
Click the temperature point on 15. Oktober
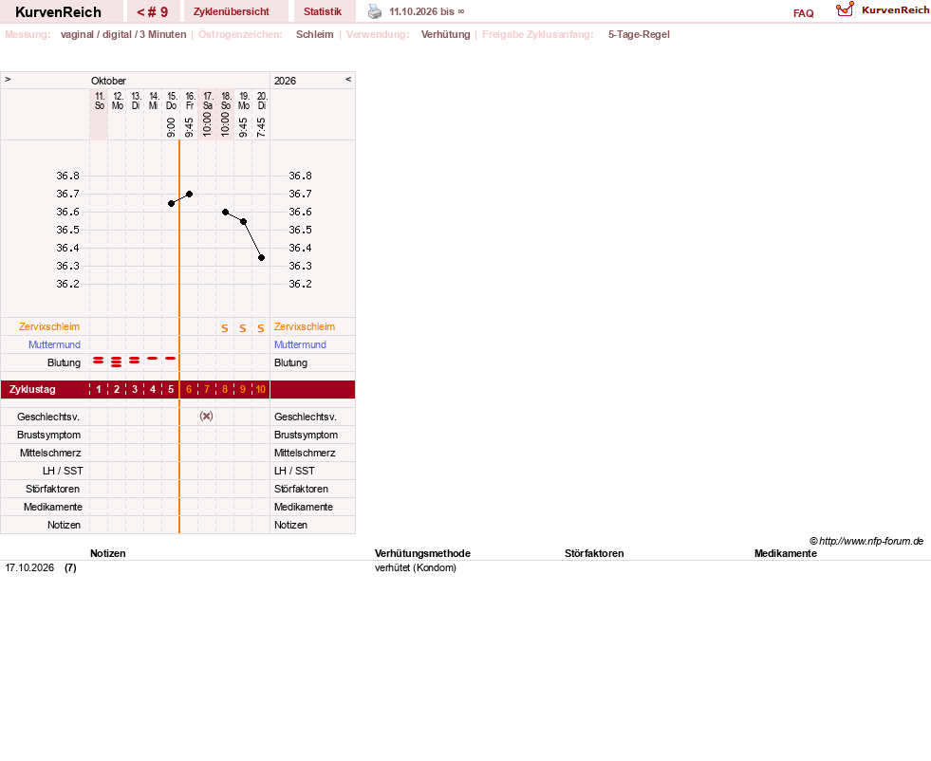pyautogui.click(x=171, y=204)
